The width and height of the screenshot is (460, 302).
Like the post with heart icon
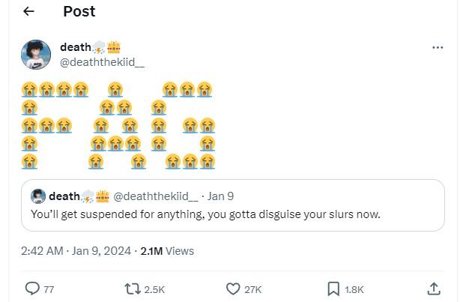tap(233, 289)
